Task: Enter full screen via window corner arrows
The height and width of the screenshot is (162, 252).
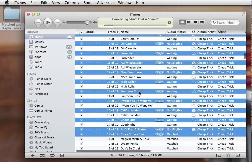Action: pyautogui.click(x=243, y=14)
